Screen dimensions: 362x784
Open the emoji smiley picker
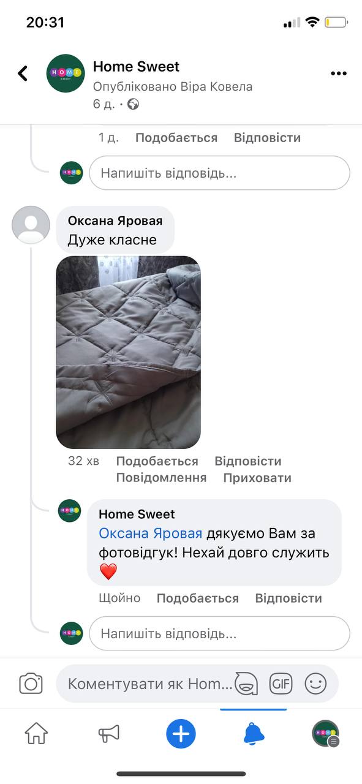click(x=315, y=684)
